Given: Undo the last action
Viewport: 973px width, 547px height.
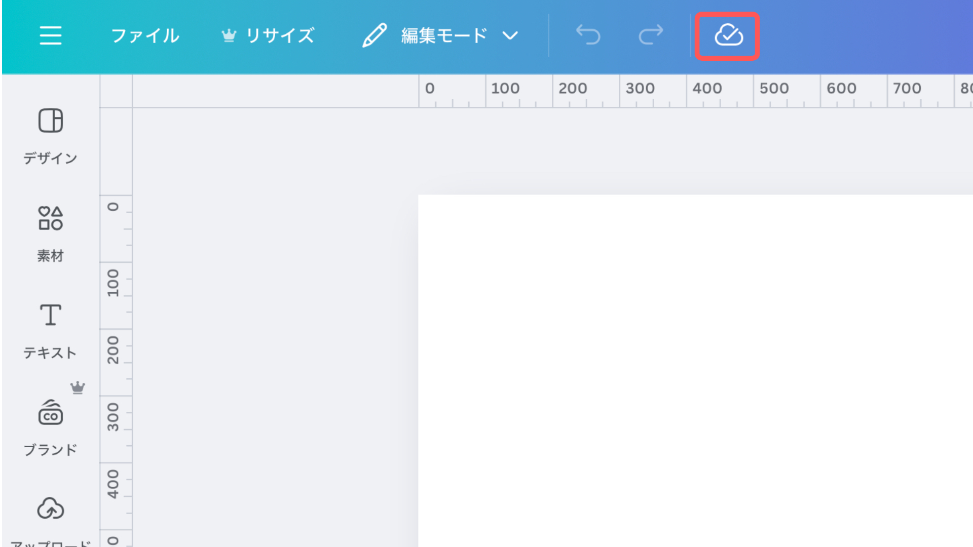Looking at the screenshot, I should (588, 35).
